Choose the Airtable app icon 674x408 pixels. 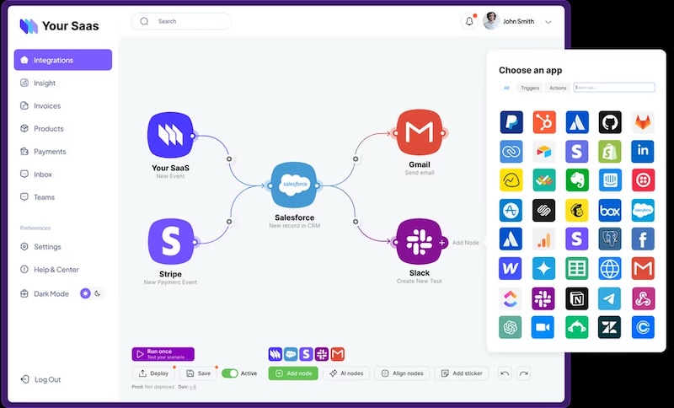click(544, 152)
